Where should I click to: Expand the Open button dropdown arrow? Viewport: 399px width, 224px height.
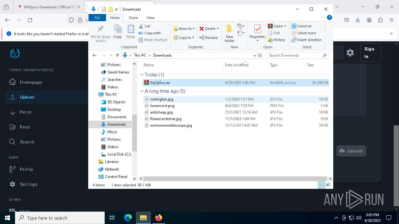(285, 26)
